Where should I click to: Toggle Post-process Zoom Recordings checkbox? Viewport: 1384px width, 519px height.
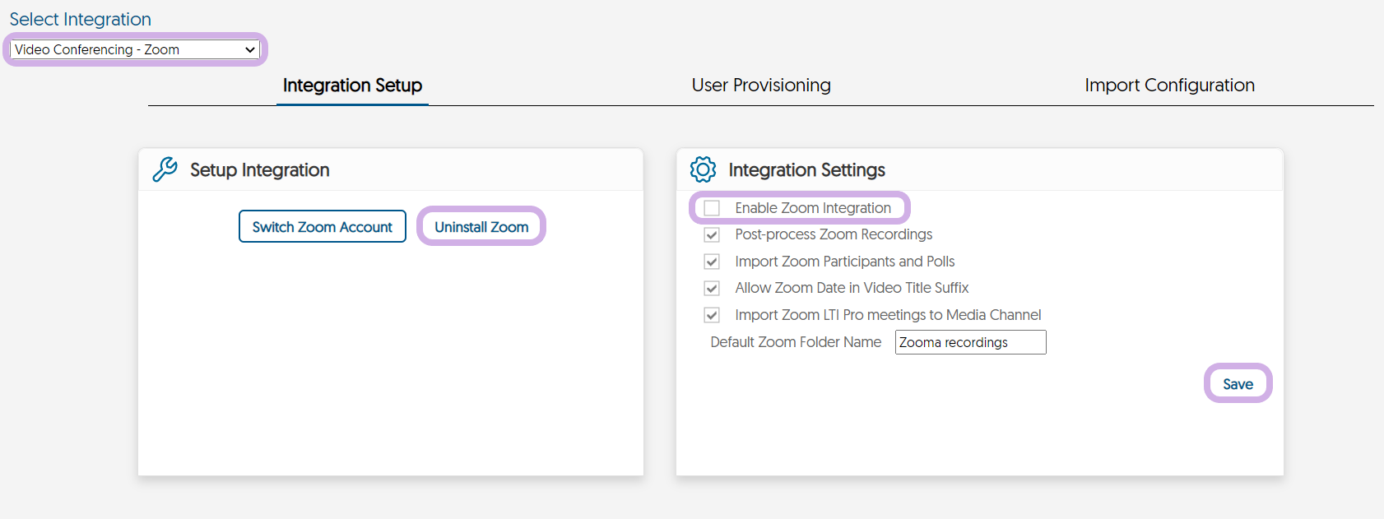click(x=712, y=235)
